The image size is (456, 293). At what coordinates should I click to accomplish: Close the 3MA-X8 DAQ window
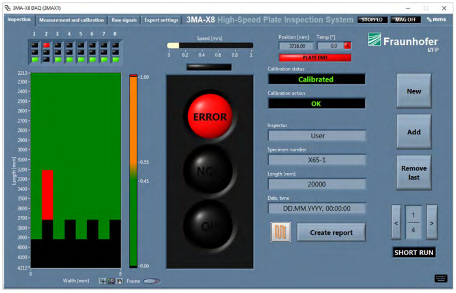tap(444, 8)
